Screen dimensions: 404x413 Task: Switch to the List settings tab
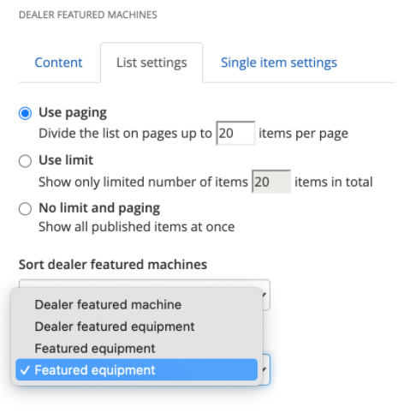(151, 63)
